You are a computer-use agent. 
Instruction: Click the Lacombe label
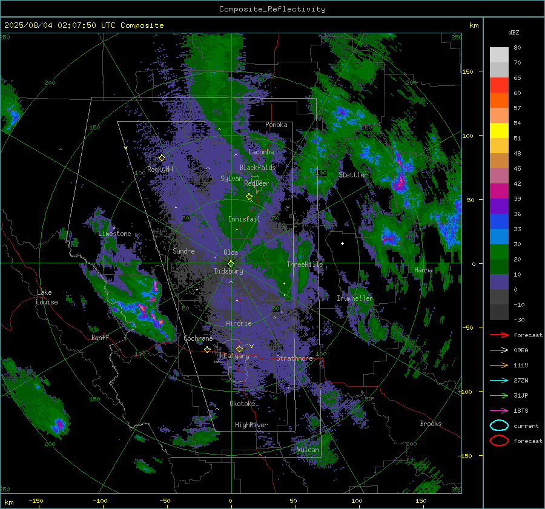[x=261, y=152]
